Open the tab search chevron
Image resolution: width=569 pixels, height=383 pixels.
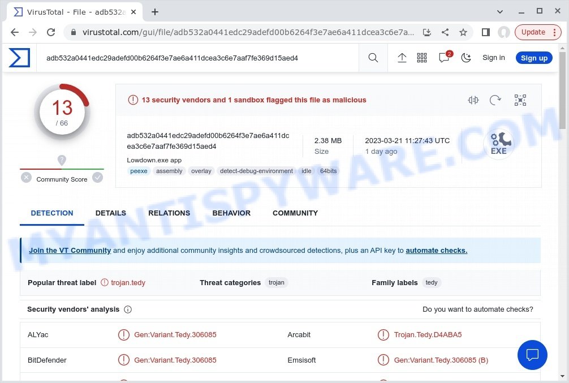coord(499,12)
